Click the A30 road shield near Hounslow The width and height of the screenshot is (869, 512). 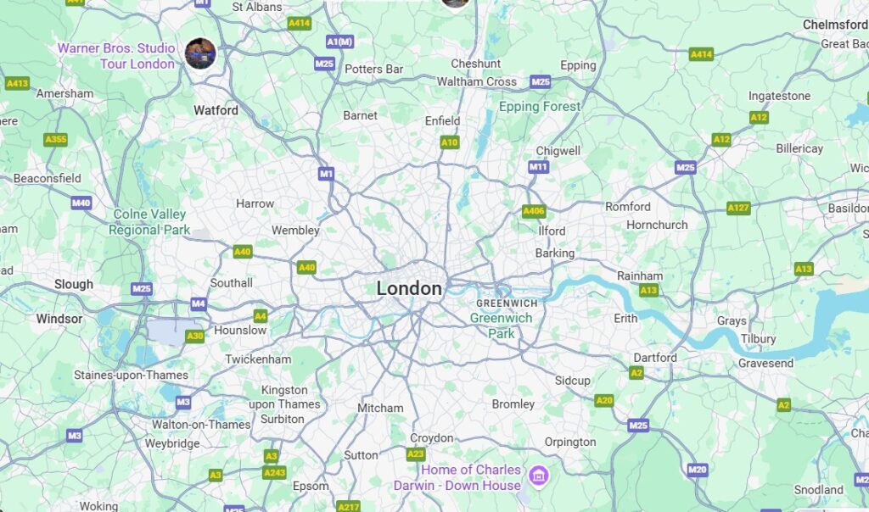[194, 336]
